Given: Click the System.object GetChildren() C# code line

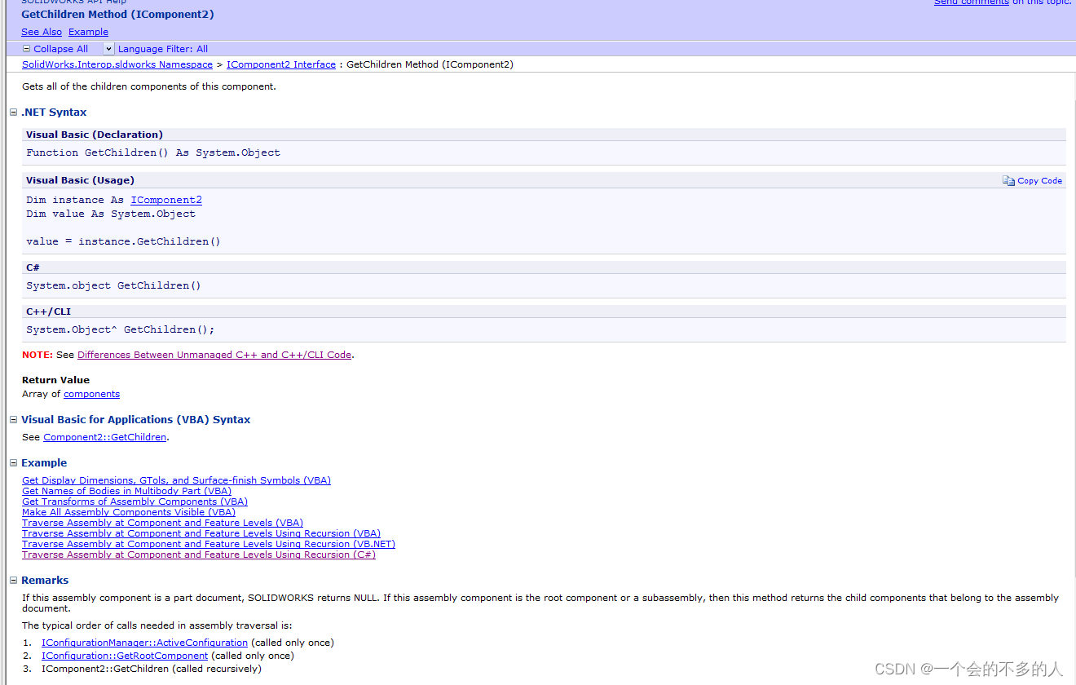Looking at the screenshot, I should (x=113, y=285).
